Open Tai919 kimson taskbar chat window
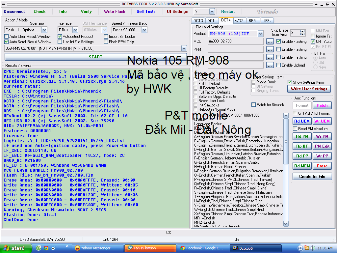Screen dimensions: 337x253 point(150,248)
